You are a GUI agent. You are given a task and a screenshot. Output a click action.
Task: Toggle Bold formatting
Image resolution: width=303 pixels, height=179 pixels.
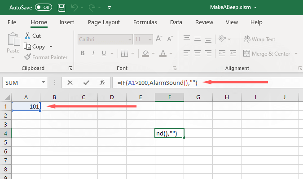coord(83,53)
